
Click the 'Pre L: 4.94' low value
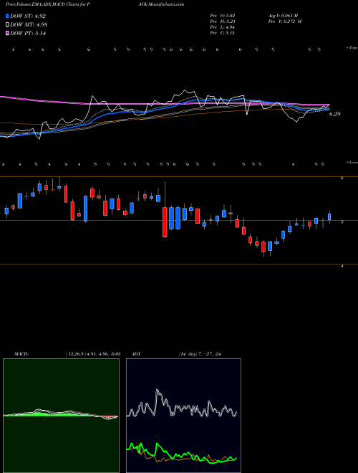(x=223, y=27)
